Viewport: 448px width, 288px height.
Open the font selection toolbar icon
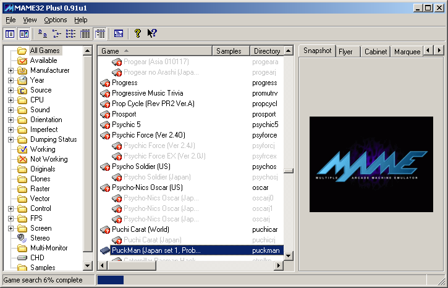pos(119,33)
